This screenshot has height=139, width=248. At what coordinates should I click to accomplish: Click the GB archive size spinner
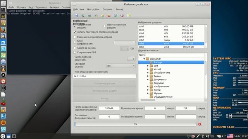[124, 49]
